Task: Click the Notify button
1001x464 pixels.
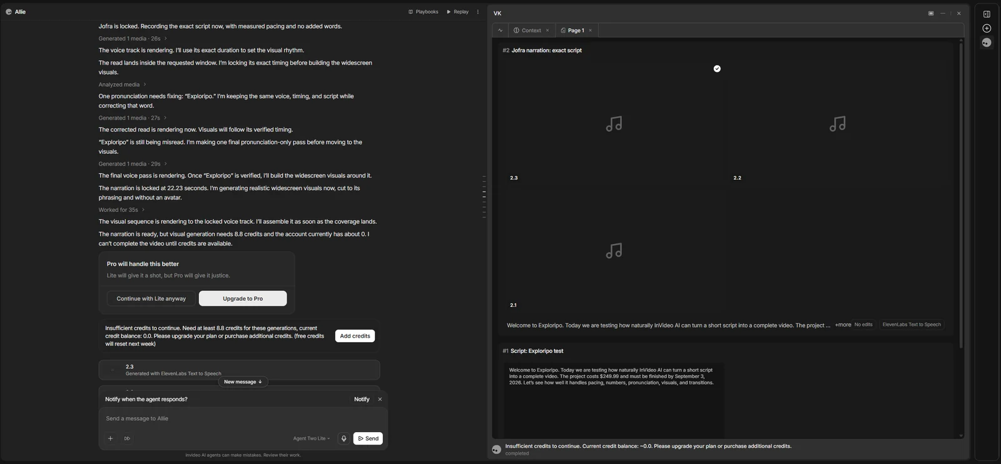Action: (x=362, y=399)
